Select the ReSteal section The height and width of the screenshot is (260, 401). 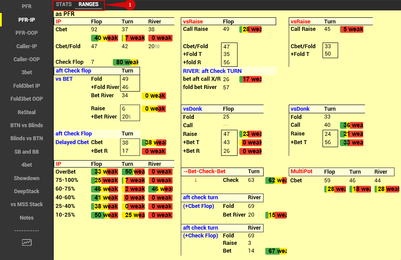[x=26, y=112]
